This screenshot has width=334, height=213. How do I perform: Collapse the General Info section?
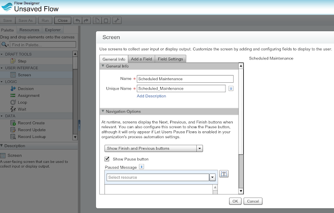pyautogui.click(x=102, y=66)
